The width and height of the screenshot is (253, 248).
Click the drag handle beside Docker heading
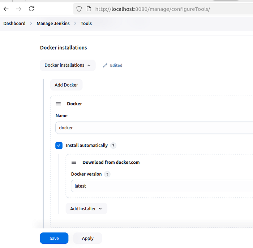59,104
